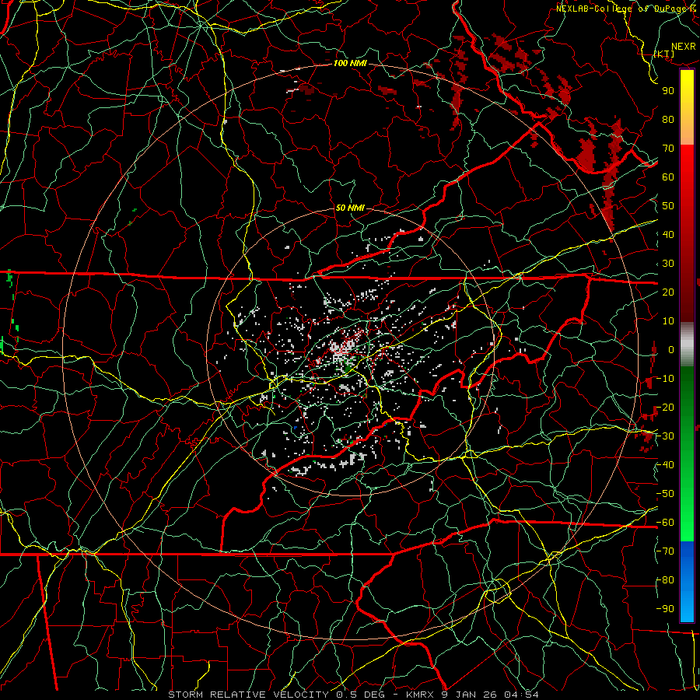Viewport: 700px width, 700px height.
Task: Click the -70 scale label
Action: click(665, 551)
